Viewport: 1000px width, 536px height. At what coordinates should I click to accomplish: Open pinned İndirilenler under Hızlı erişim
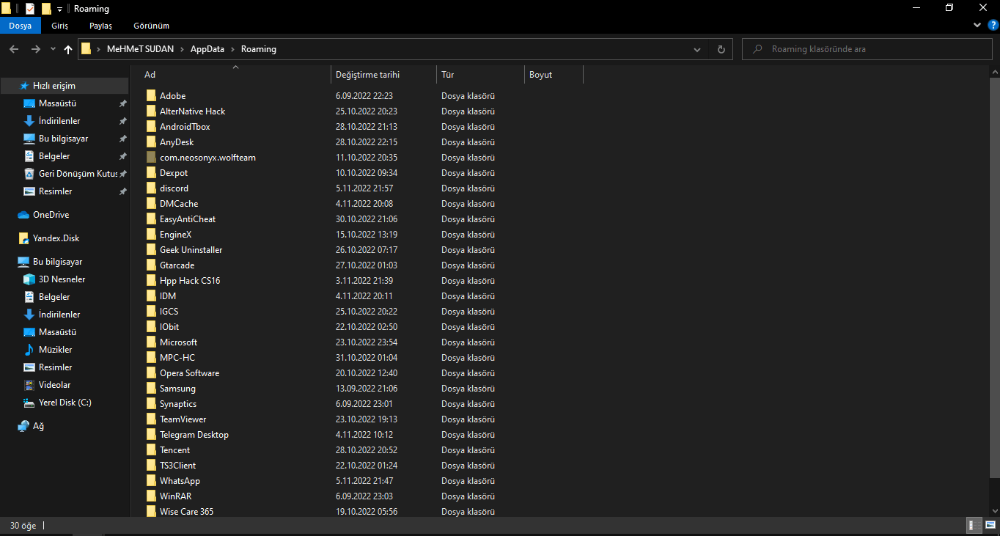point(59,121)
